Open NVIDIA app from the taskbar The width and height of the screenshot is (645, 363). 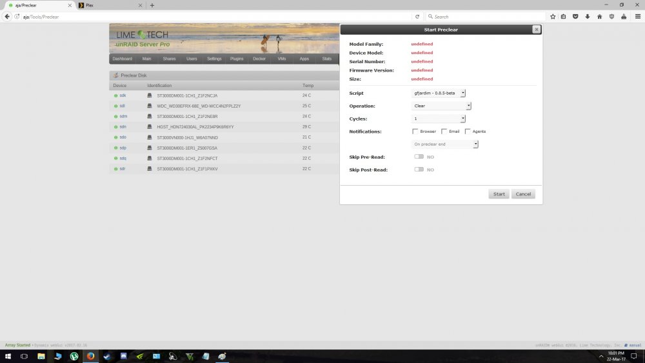tap(140, 356)
